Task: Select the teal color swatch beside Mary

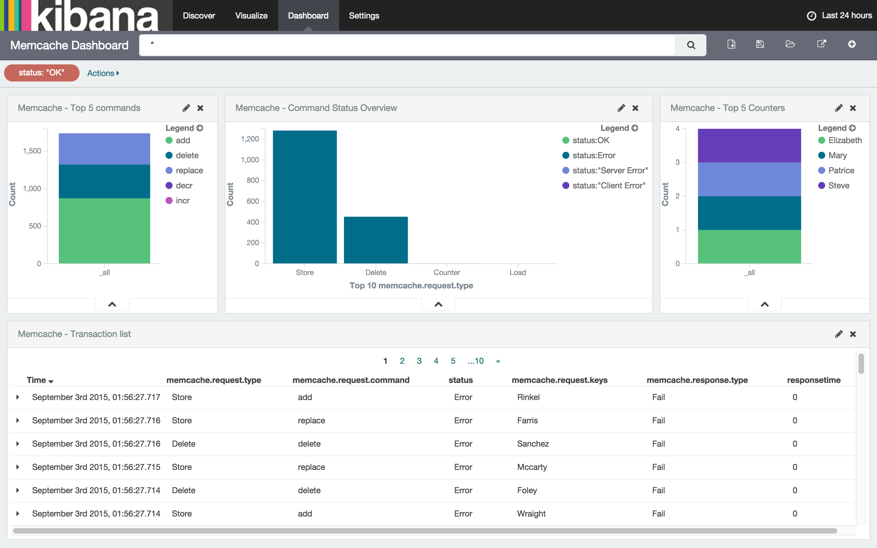Action: click(x=822, y=155)
